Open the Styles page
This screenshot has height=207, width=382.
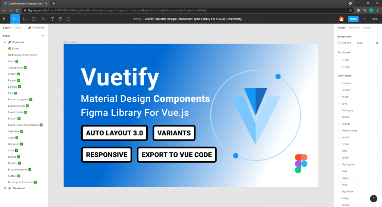13,48
